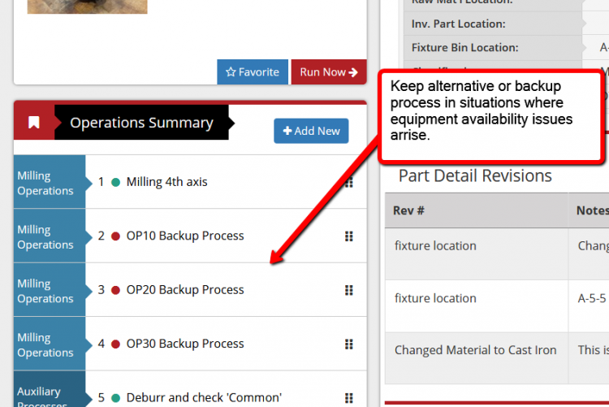Open the OP20 Backup Process operation
The width and height of the screenshot is (609, 407).
[x=185, y=289]
